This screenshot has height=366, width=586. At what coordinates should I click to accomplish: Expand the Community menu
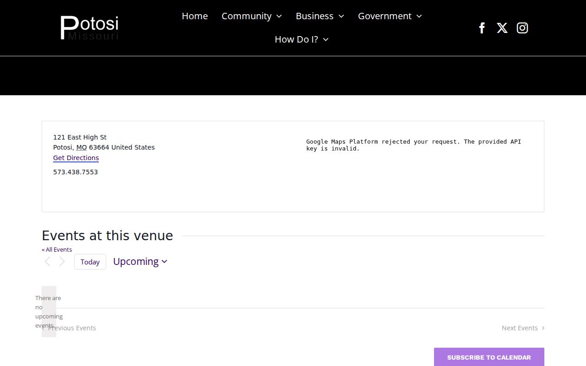tap(252, 16)
